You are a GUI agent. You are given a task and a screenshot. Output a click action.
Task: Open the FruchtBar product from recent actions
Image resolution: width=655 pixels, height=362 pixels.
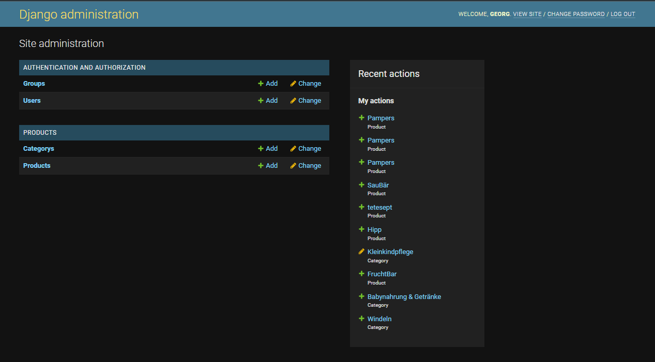382,274
